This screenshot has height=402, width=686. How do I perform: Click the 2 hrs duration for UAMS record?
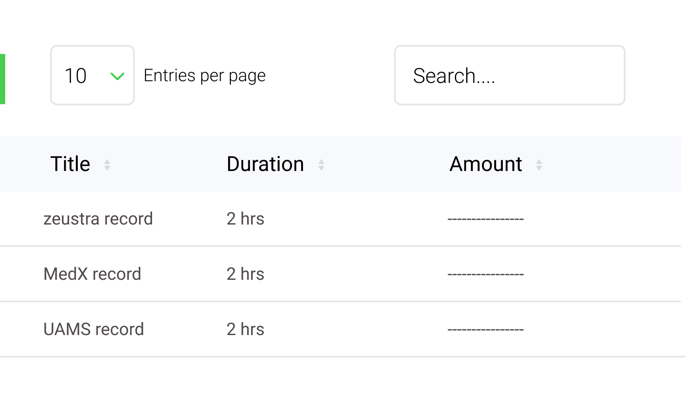tap(245, 329)
